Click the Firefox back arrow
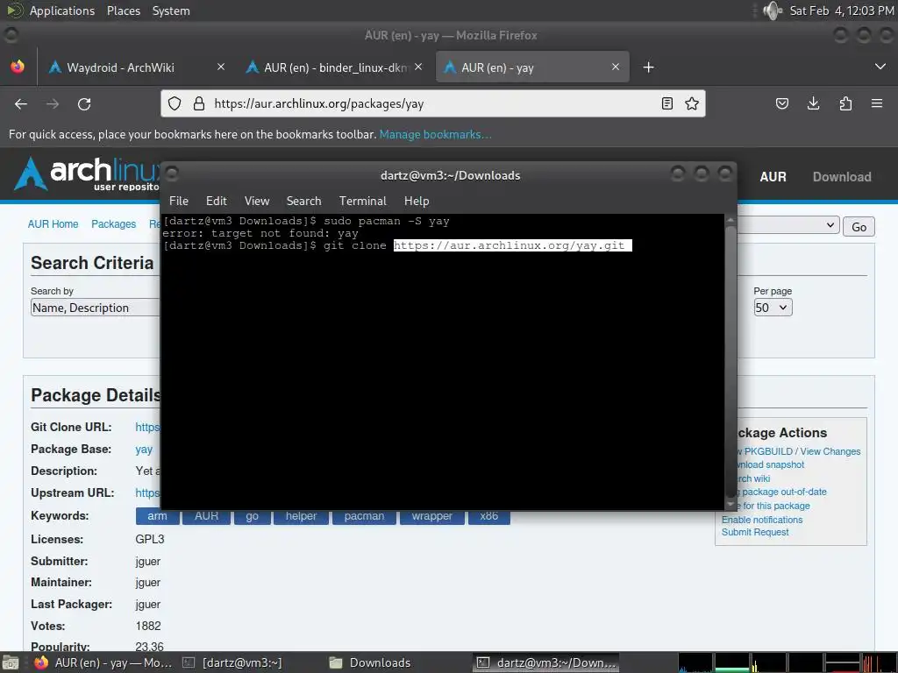The image size is (898, 673). [21, 104]
